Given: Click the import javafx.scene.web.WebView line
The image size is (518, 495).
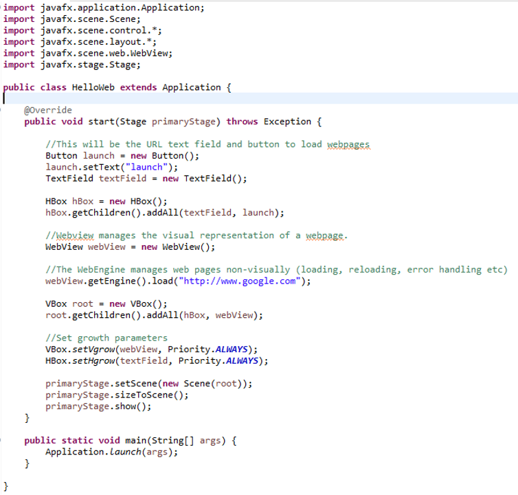Looking at the screenshot, I should point(87,53).
